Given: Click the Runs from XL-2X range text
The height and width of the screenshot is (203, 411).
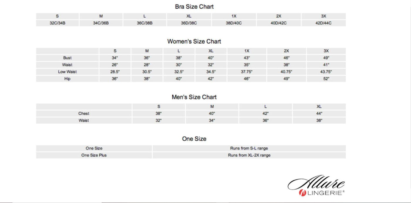Looking at the screenshot, I should click(x=249, y=155).
